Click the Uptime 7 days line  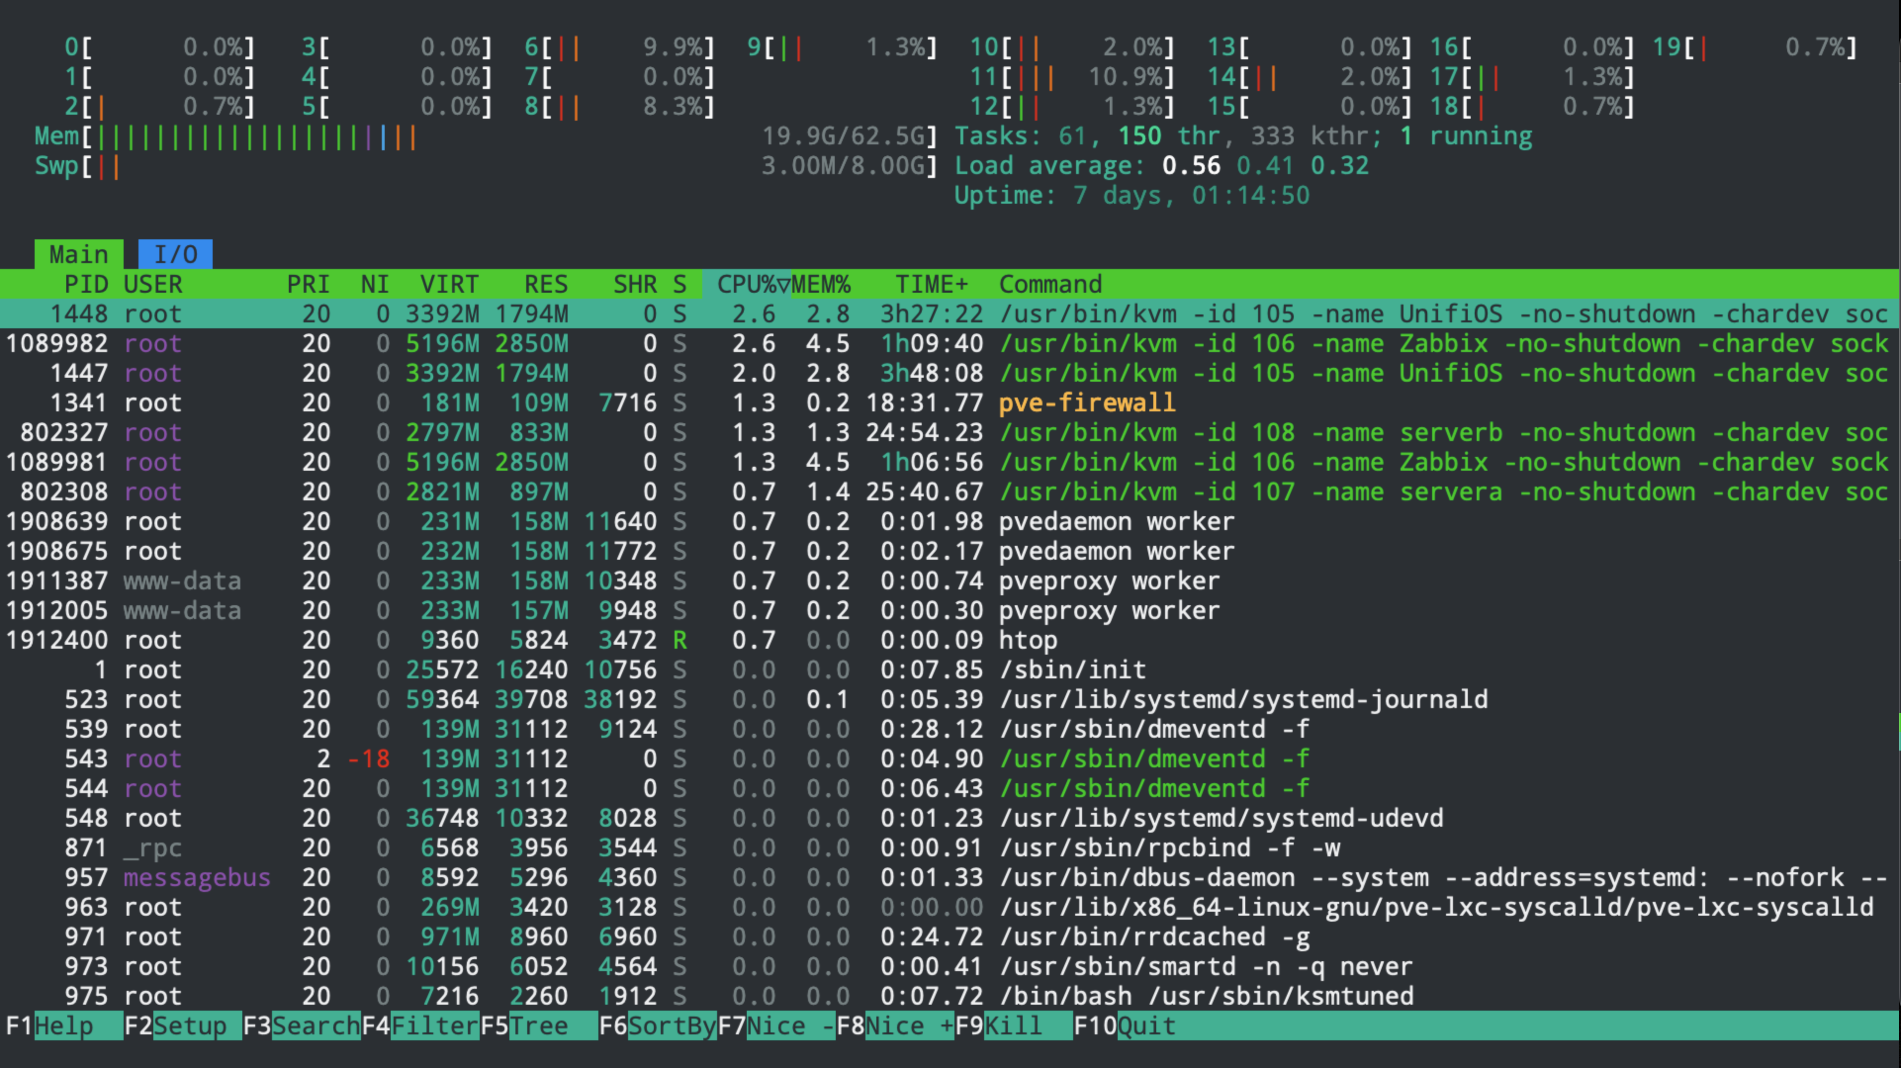pos(1133,196)
